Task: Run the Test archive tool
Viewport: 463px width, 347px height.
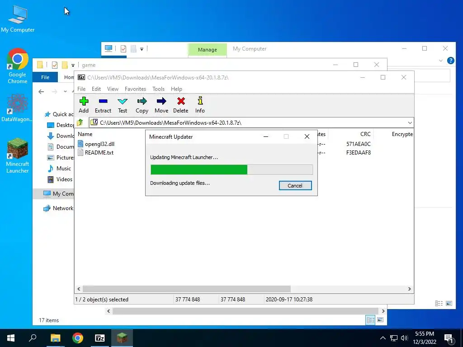Action: (123, 105)
